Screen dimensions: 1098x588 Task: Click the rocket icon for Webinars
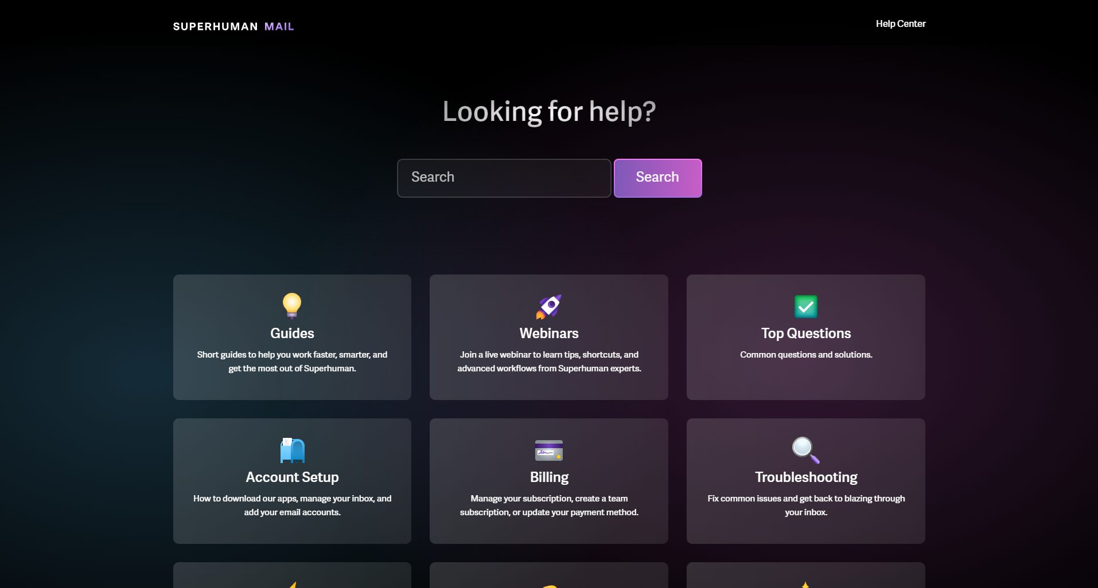click(x=549, y=307)
